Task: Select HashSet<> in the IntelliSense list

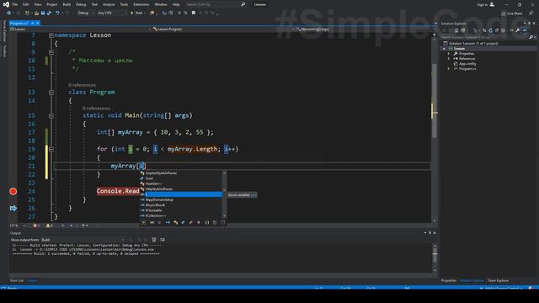Action: pos(153,183)
